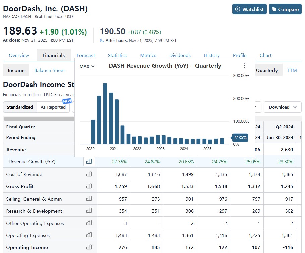Open the Statistics tab
The image size is (305, 253).
(x=117, y=55)
